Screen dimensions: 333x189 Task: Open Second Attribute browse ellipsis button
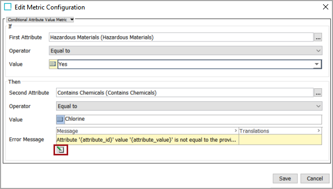(x=318, y=93)
